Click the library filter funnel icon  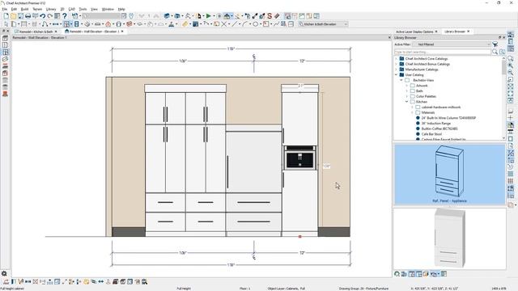495,44
